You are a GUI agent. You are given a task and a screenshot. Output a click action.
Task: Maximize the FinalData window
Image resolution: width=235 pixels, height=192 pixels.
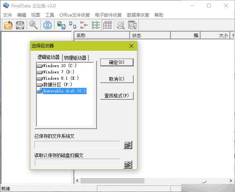click(209, 6)
